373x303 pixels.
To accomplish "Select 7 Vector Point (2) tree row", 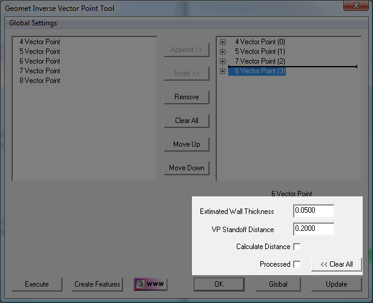I will [260, 61].
